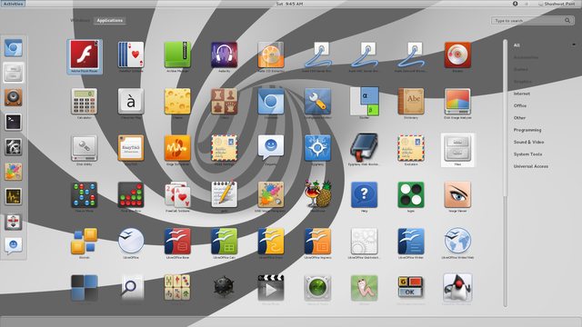Launch Evolution mail client
The height and width of the screenshot is (327, 582).
(411, 148)
